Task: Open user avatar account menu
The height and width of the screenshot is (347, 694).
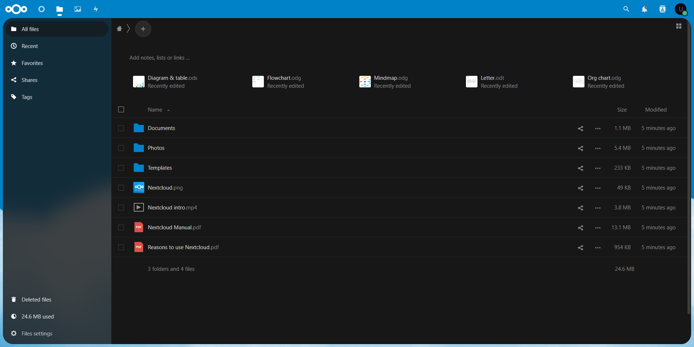Action: coord(681,9)
